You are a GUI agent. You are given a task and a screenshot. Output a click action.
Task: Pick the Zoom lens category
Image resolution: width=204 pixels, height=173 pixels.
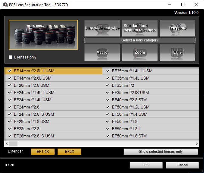tap(140, 52)
